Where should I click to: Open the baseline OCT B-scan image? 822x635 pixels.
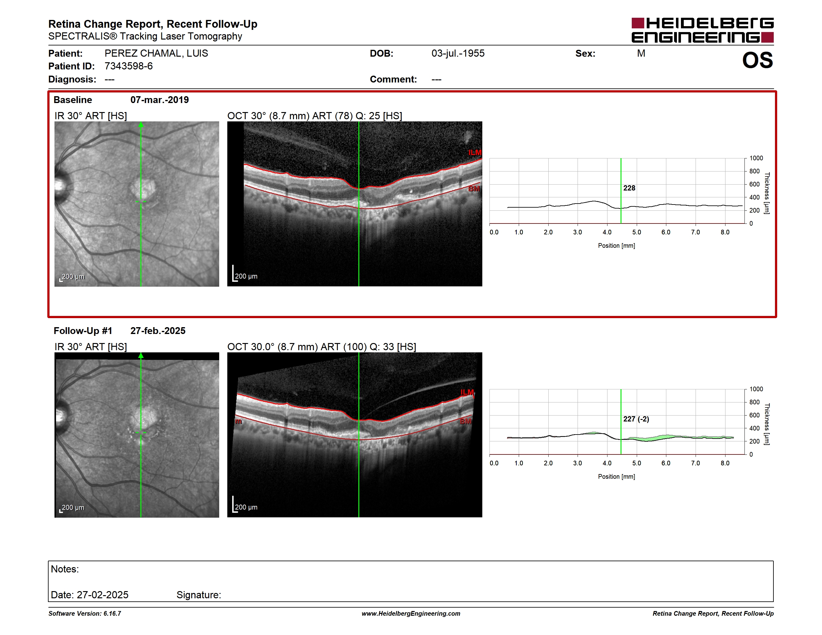[x=355, y=204]
